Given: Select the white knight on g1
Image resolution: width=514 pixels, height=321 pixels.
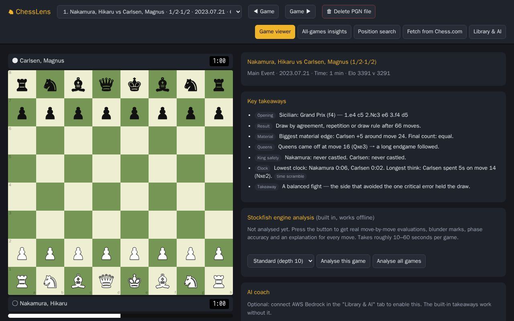Looking at the screenshot, I should 191,281.
